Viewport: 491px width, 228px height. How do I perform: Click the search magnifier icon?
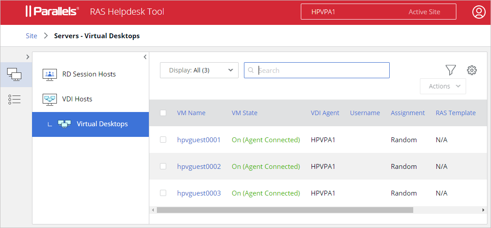coord(251,70)
